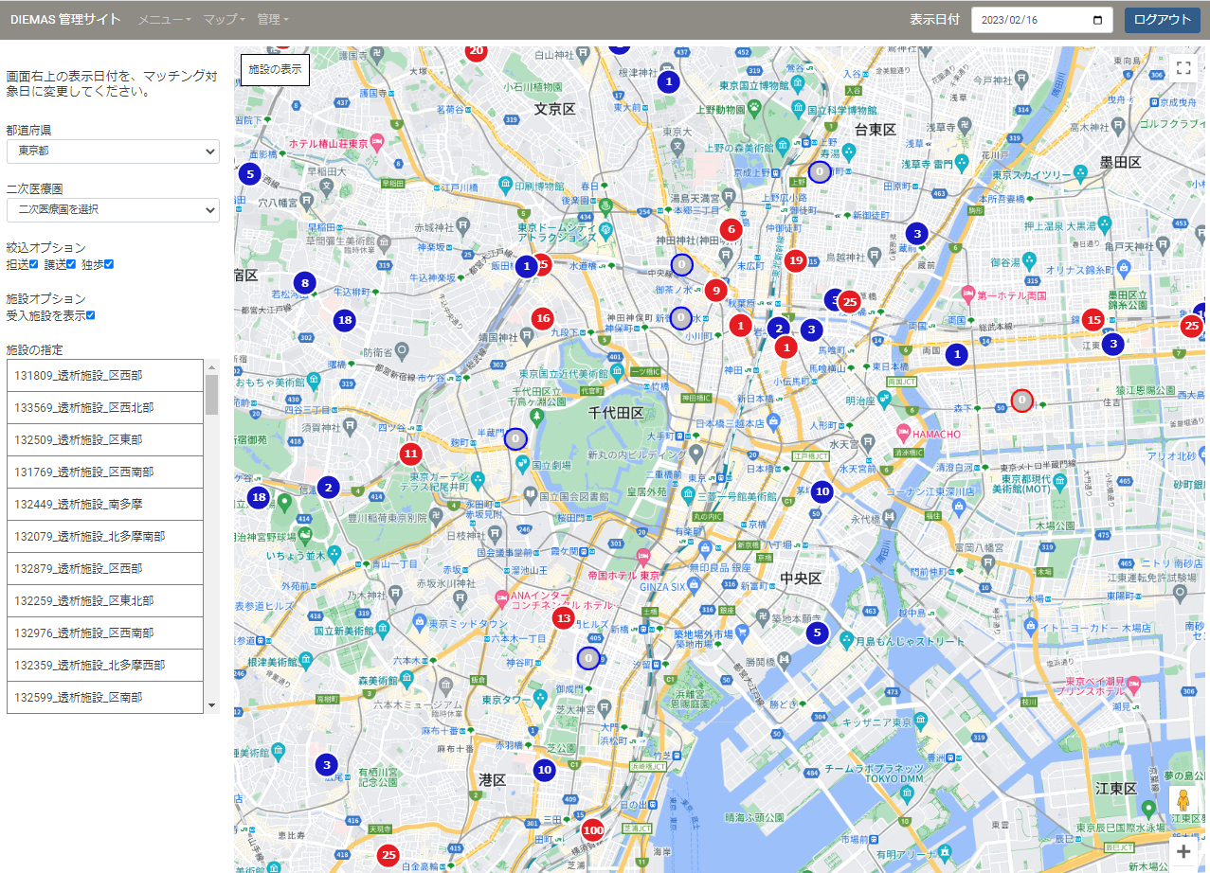Zoom in the map with plus button
Image resolution: width=1210 pixels, height=873 pixels.
(1183, 851)
